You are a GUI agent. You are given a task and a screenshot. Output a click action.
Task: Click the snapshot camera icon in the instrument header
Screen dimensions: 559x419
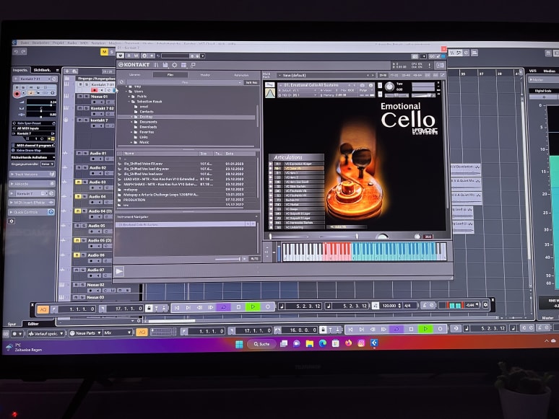pyautogui.click(x=363, y=85)
